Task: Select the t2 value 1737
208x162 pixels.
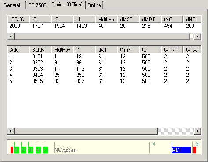Action: click(x=37, y=26)
